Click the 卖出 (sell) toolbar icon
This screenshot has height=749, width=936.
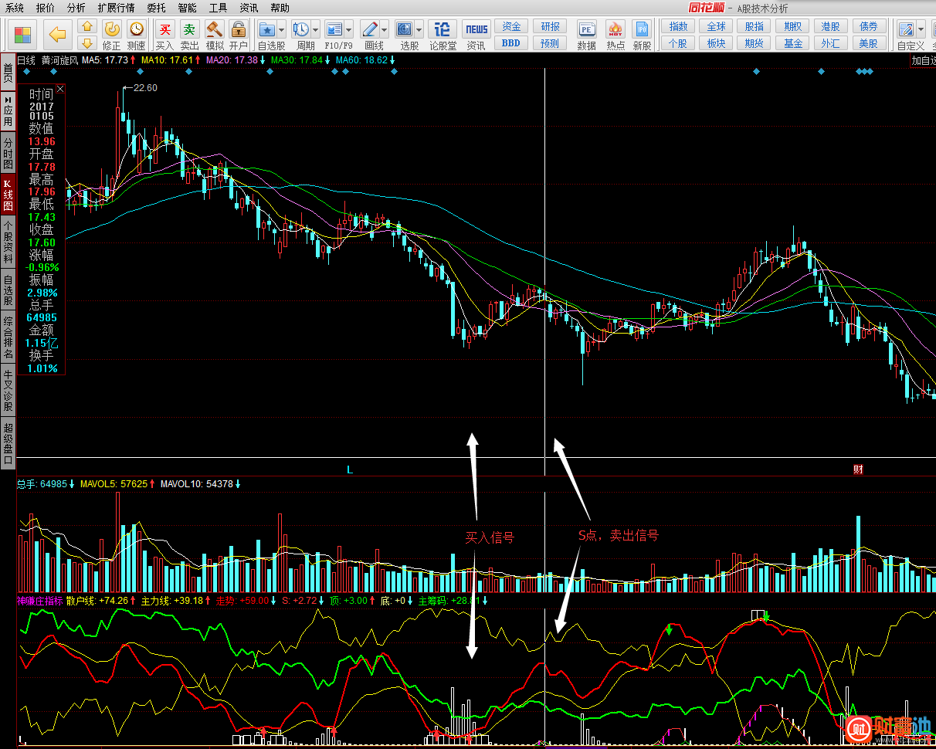click(189, 30)
